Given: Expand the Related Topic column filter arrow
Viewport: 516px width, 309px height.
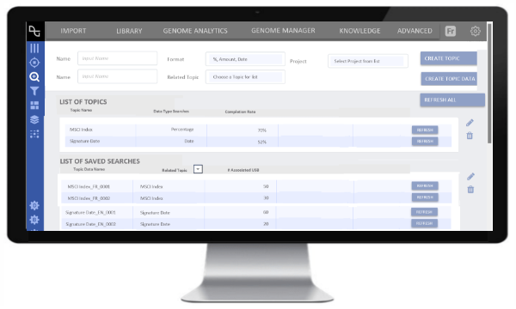Looking at the screenshot, I should 198,169.
